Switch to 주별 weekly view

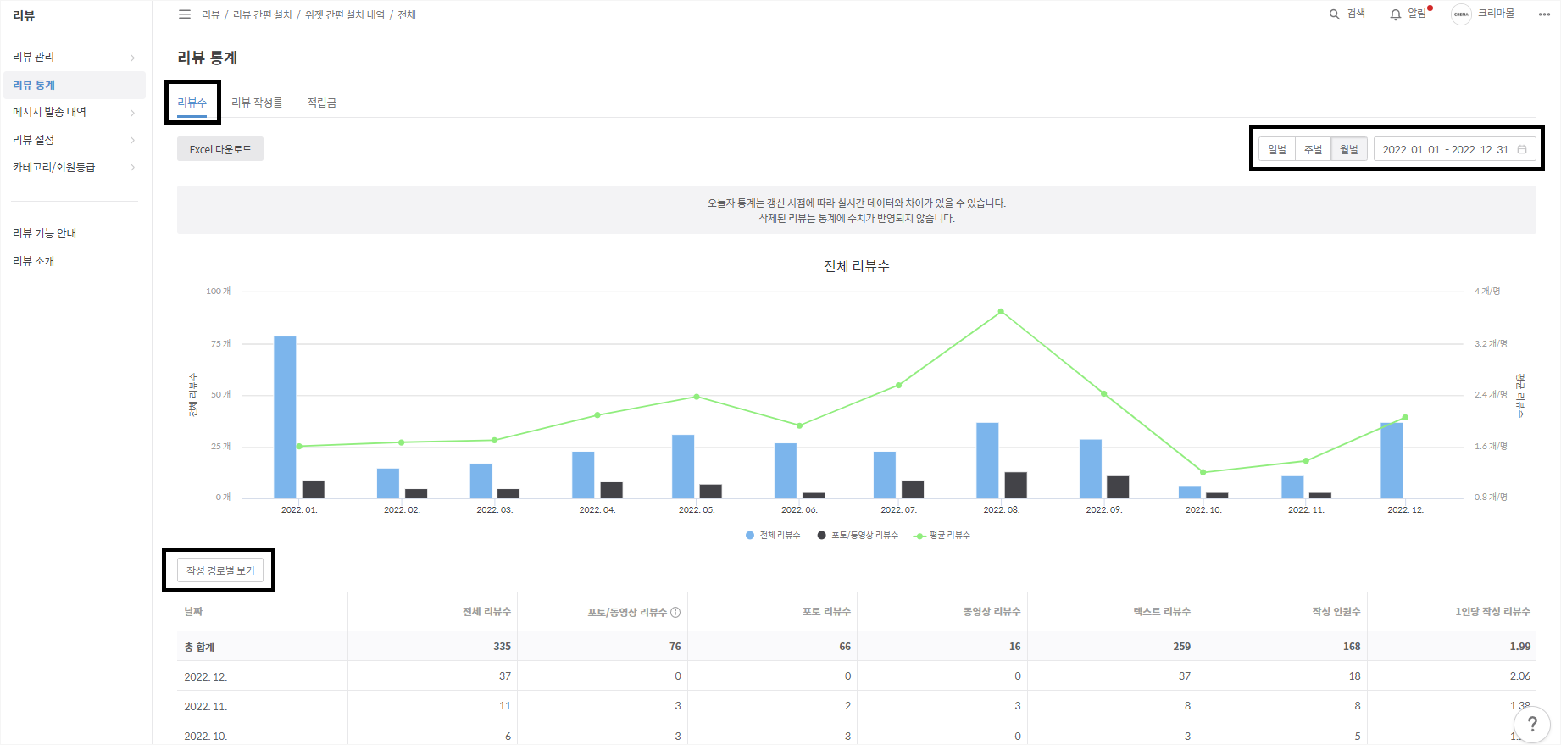point(1313,149)
